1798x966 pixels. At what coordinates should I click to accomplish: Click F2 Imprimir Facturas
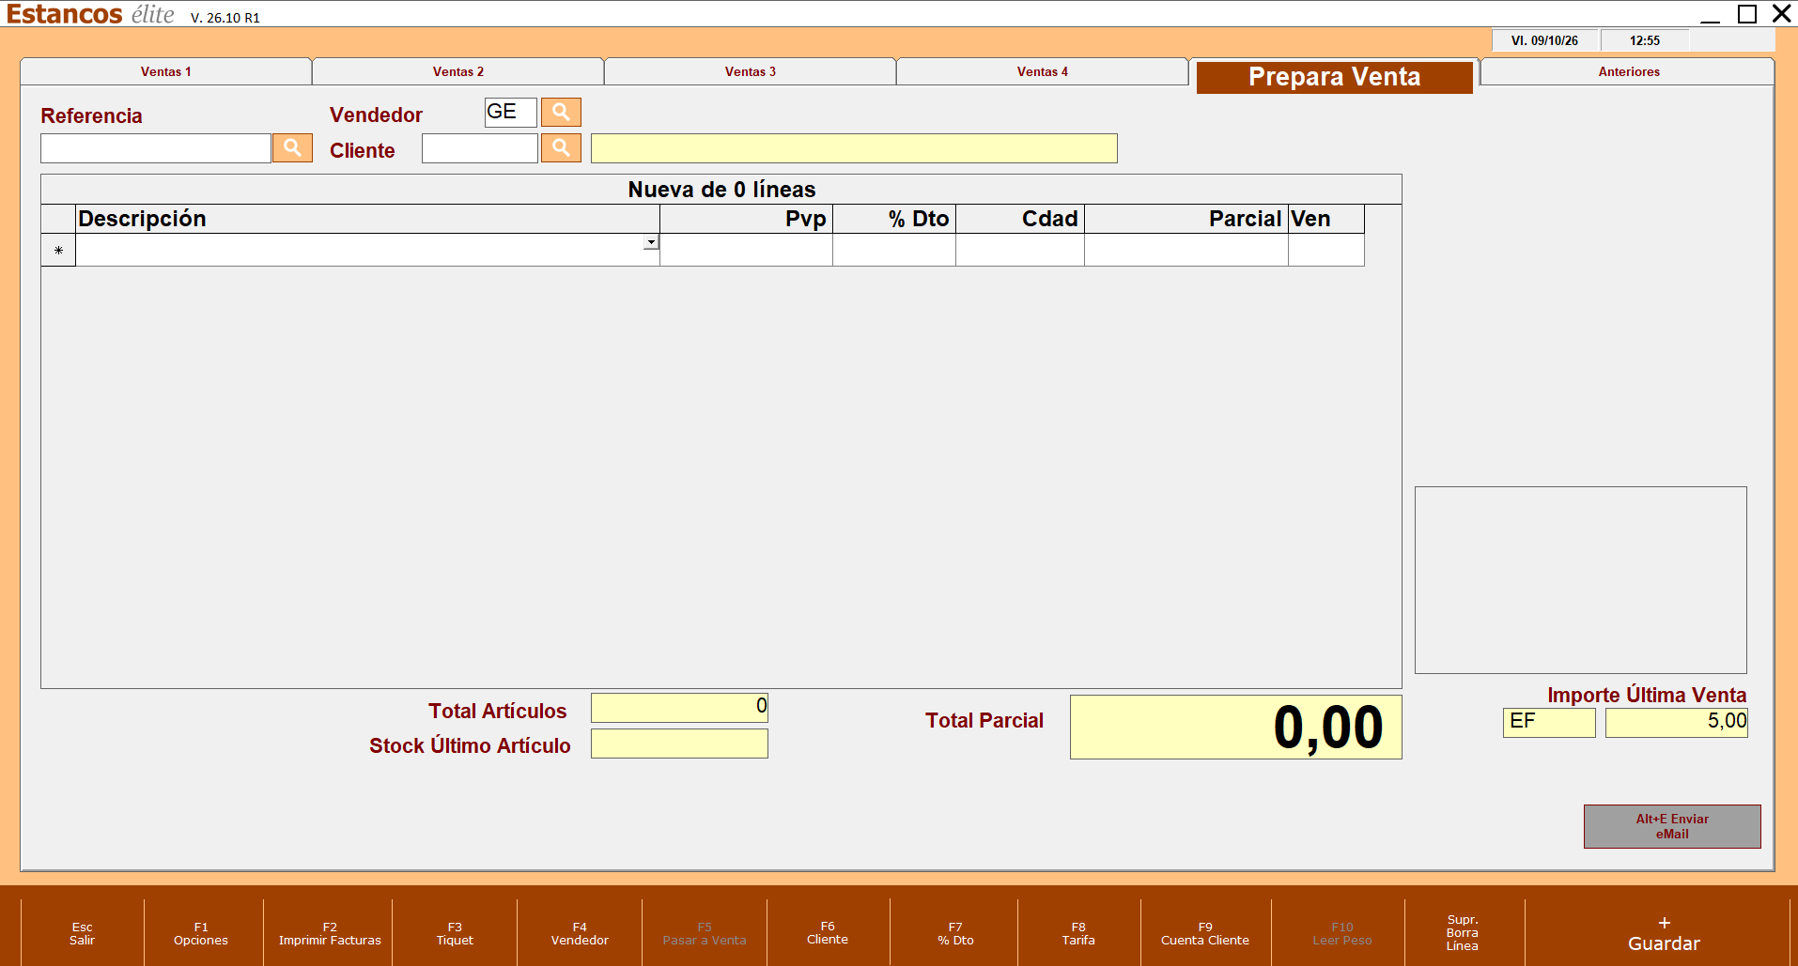330,933
